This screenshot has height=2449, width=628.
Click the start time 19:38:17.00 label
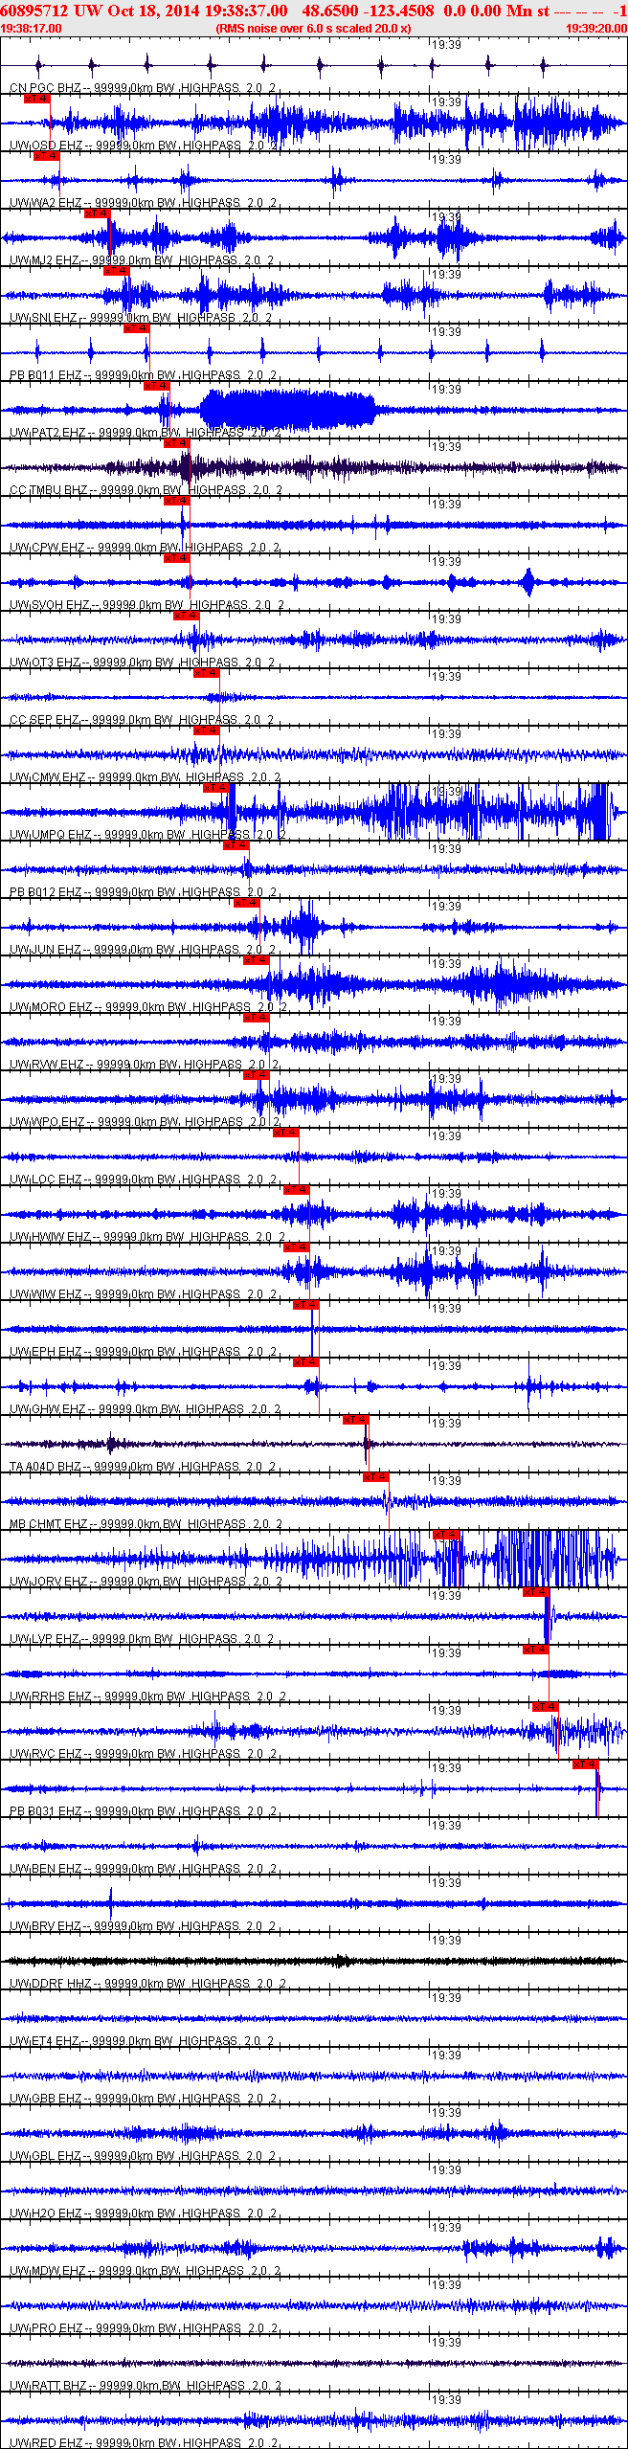[x=32, y=29]
